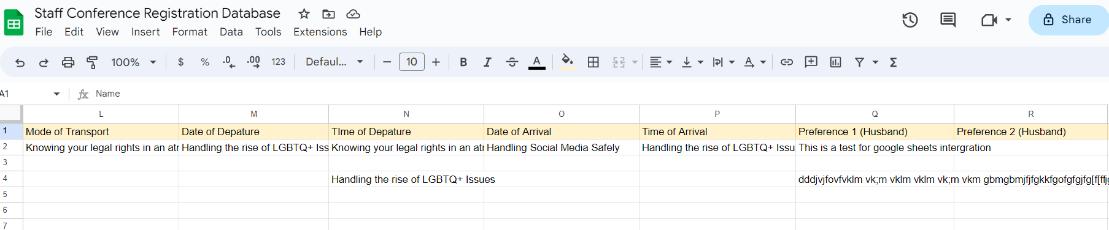This screenshot has height=230, width=1109.
Task: Print the spreadsheet
Action: [x=68, y=62]
